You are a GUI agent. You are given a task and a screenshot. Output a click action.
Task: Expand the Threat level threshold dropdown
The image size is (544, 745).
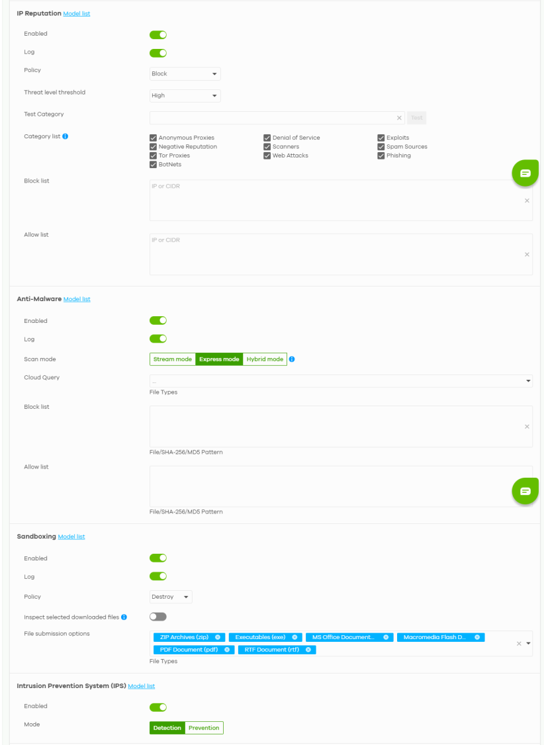tap(185, 96)
